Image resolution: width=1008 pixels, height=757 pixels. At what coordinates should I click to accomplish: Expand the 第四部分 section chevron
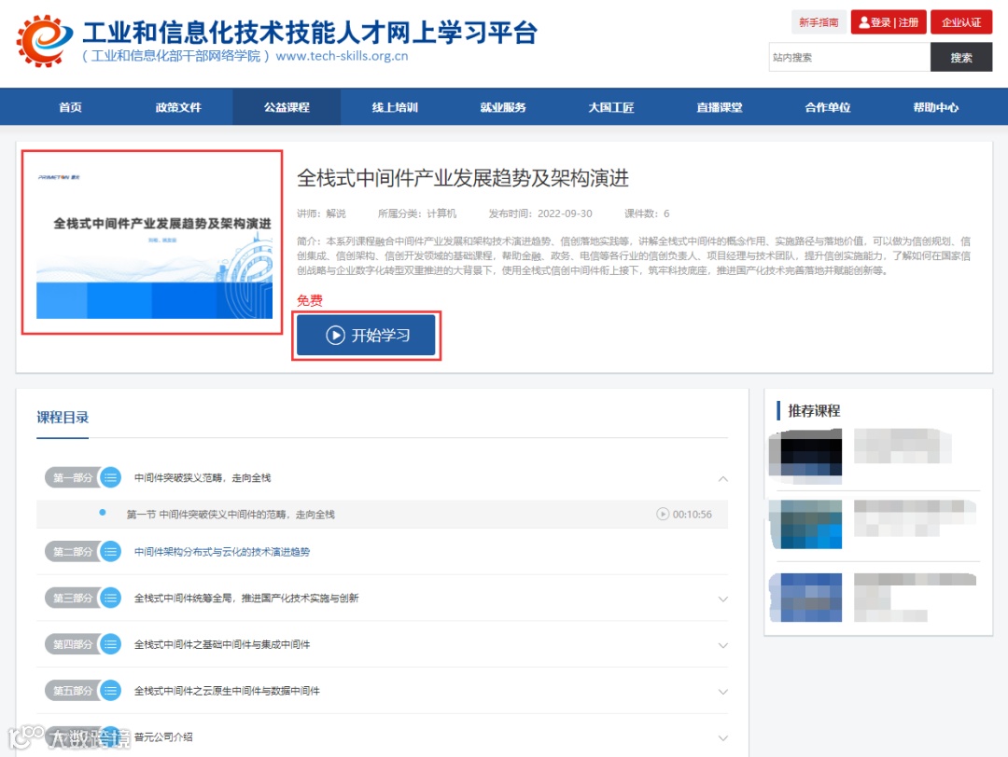click(722, 645)
